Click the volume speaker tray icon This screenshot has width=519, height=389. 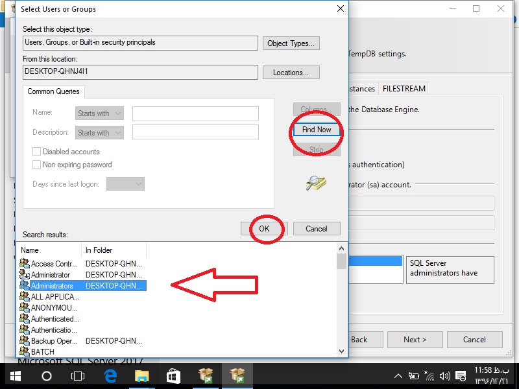tap(445, 376)
